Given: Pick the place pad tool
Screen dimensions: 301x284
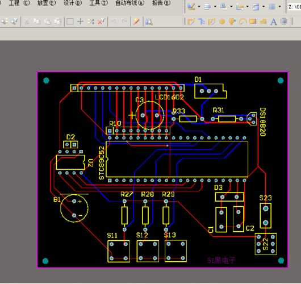Looking at the screenshot, I should point(222,22).
